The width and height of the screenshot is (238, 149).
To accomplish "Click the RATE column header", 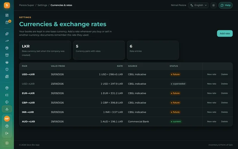I will click(120, 66).
